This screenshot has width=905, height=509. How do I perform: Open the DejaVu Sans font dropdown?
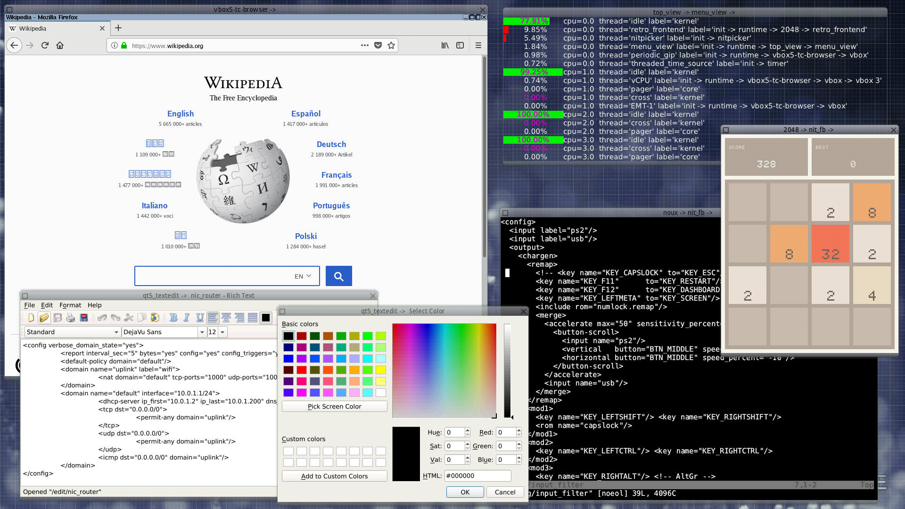click(x=202, y=332)
